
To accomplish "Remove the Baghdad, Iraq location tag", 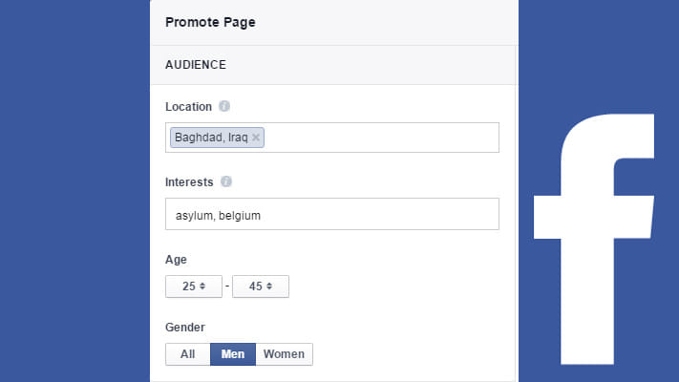I will (x=256, y=138).
